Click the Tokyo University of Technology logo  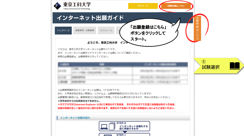coord(72,6)
